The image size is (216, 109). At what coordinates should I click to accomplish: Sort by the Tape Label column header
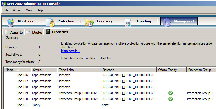tap(79, 70)
